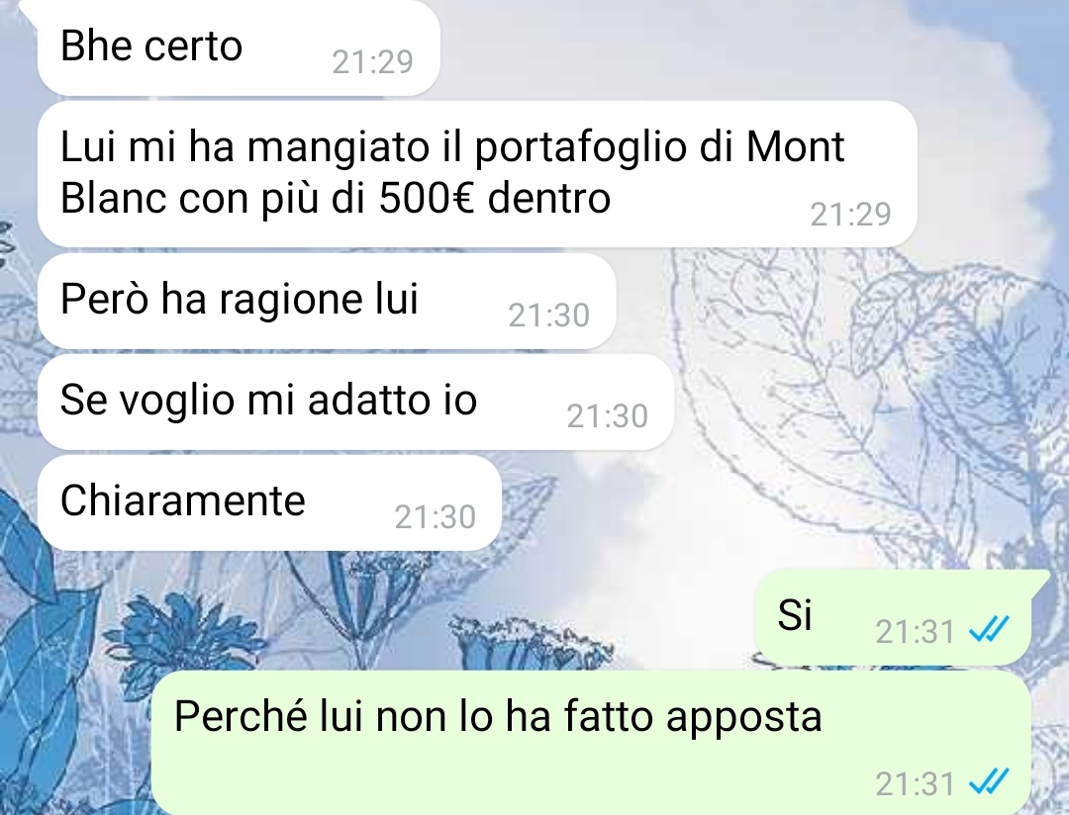Select the Mont Blanc portafoglio message

pos(477,174)
